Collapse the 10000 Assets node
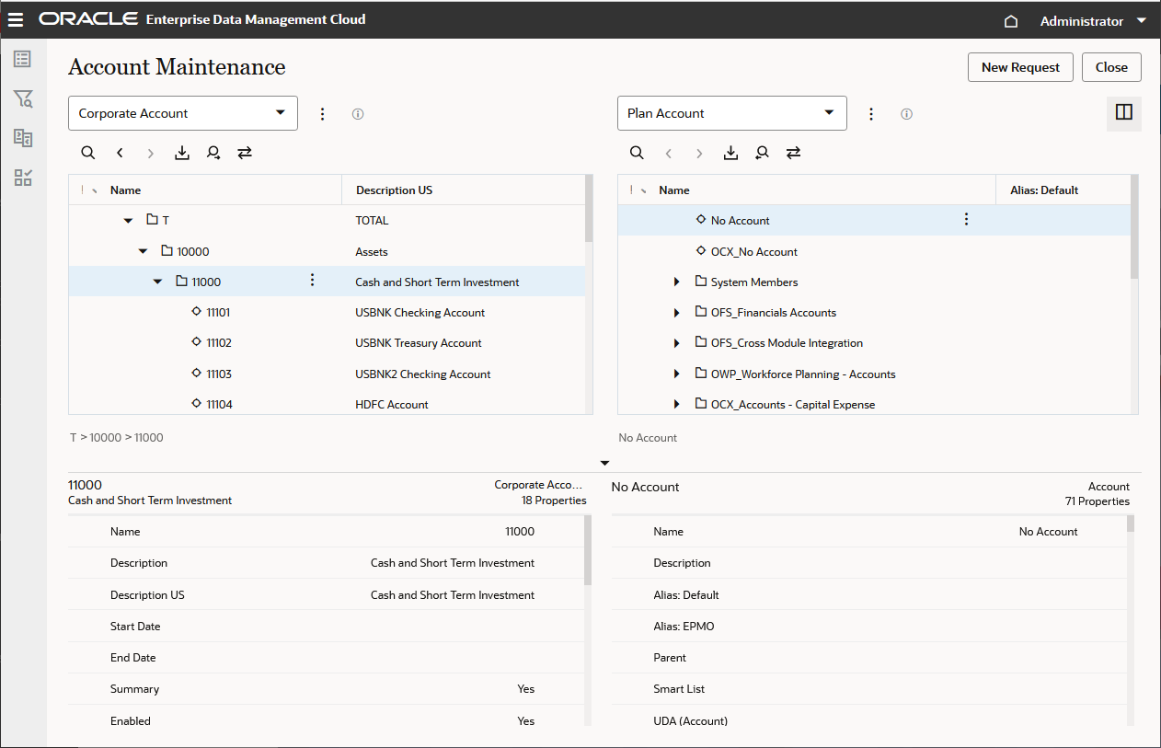 (143, 251)
